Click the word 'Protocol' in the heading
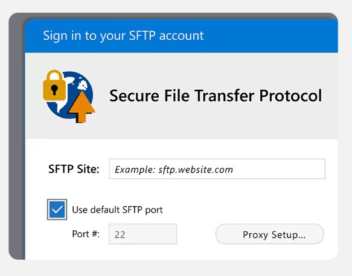The image size is (352, 276). 290,96
